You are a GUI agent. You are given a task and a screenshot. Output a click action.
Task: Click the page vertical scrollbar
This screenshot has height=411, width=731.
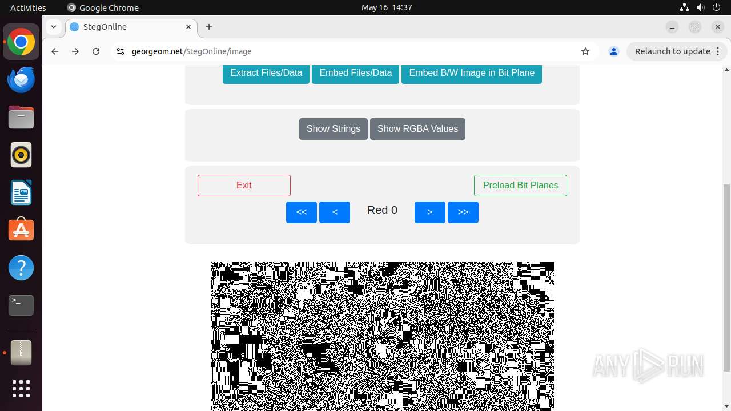coord(726,277)
